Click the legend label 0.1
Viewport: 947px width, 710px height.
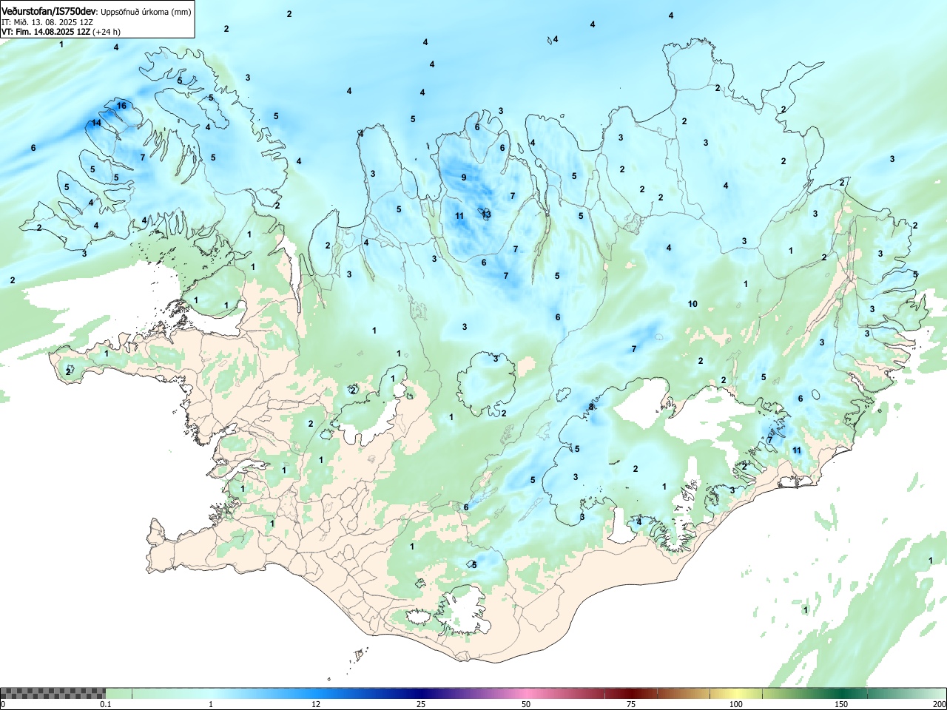tap(106, 704)
